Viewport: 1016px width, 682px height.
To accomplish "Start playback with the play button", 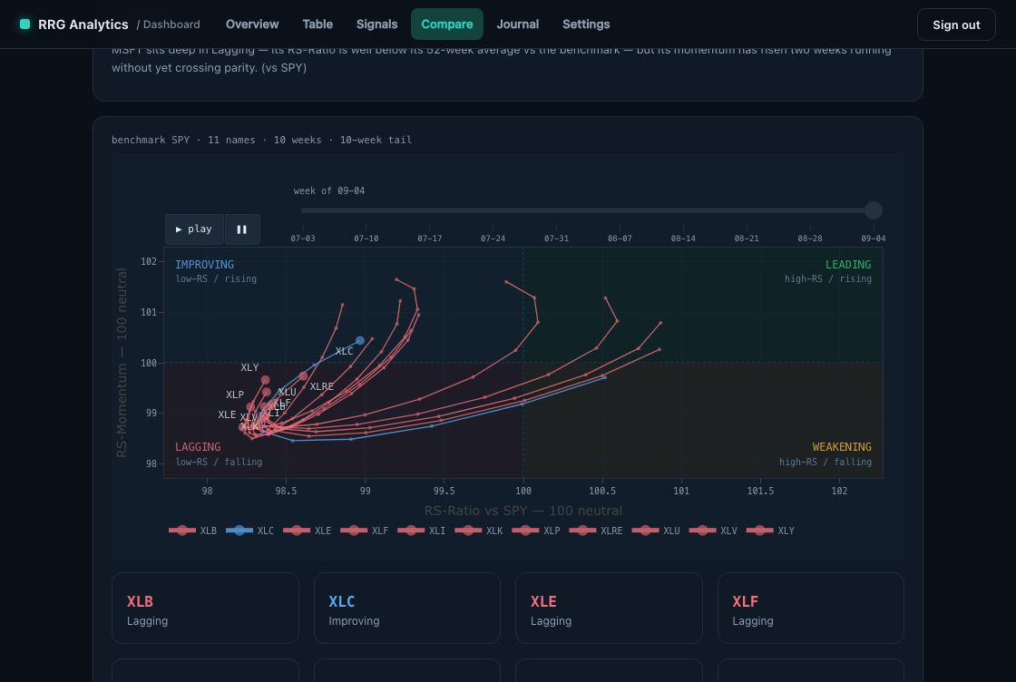I will click(194, 229).
